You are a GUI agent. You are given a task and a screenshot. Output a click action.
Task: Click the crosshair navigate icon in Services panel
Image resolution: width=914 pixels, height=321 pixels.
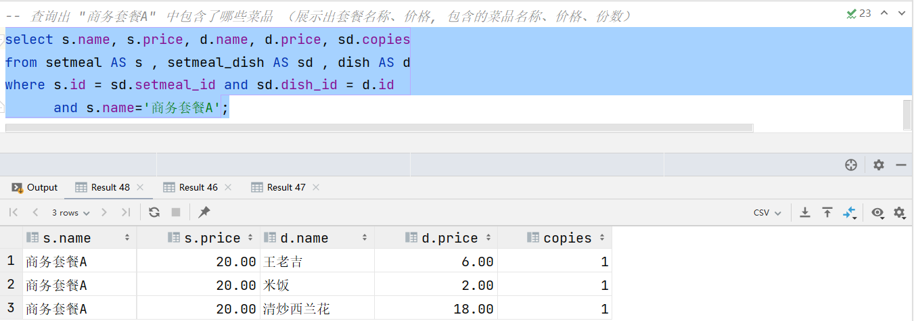click(x=851, y=165)
